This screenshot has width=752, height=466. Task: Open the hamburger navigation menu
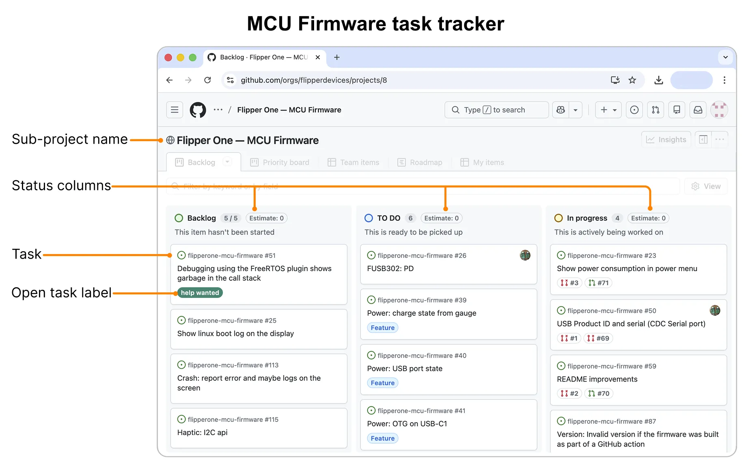(x=175, y=110)
